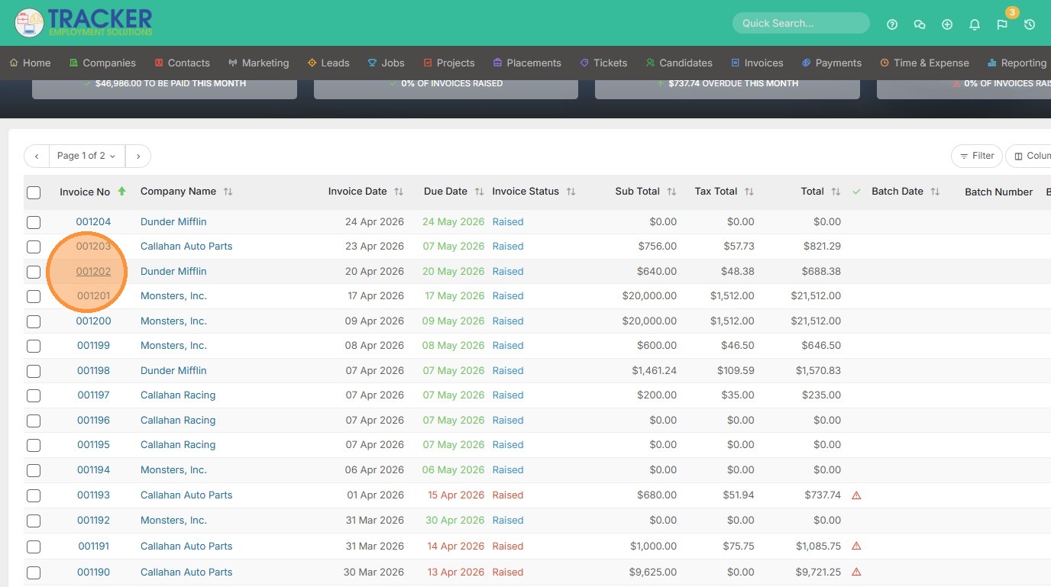Click the Filter button
This screenshot has height=587, width=1051.
tap(976, 156)
